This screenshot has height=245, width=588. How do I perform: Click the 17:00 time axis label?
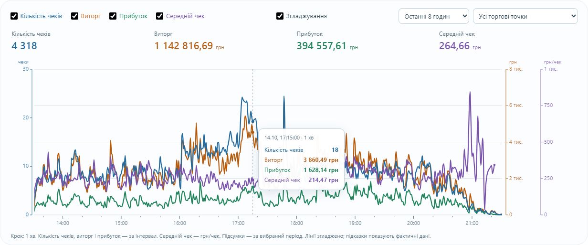[238, 223]
